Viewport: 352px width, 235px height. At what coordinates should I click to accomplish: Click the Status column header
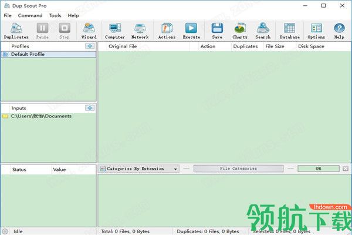31,170
